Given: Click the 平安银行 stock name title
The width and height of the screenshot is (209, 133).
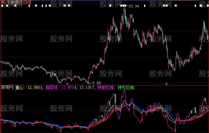Looking at the screenshot, I should (x=15, y=2).
